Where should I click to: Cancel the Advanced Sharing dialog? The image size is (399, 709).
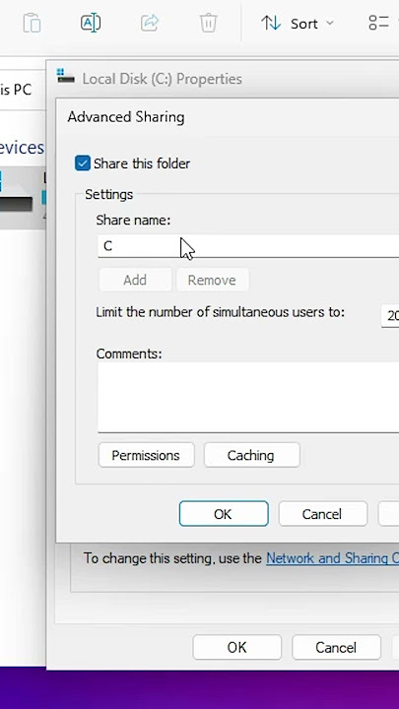(322, 514)
